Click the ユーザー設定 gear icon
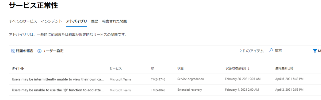Image resolution: width=321 pixels, height=100 pixels. (39, 51)
